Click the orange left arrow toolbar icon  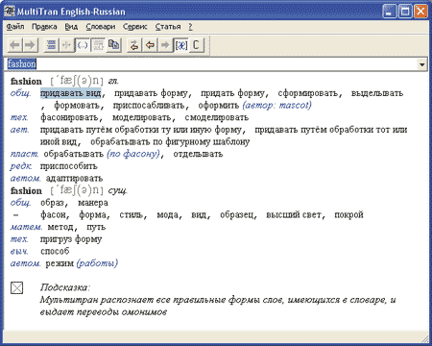[x=150, y=45]
